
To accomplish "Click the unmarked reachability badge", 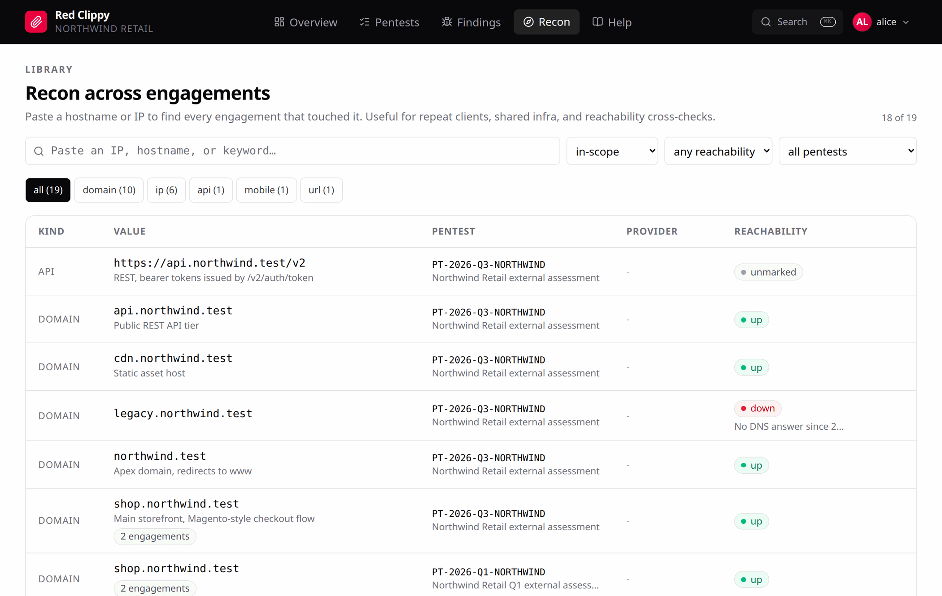I will tap(768, 272).
